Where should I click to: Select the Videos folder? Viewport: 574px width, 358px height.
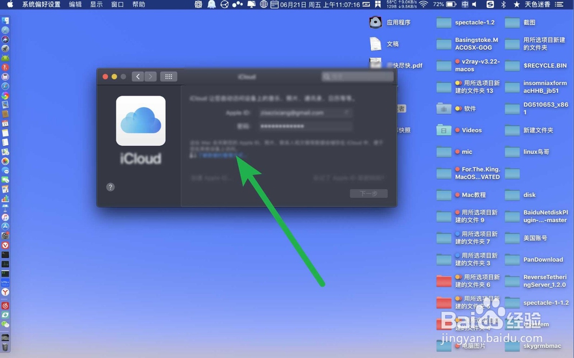[459, 130]
